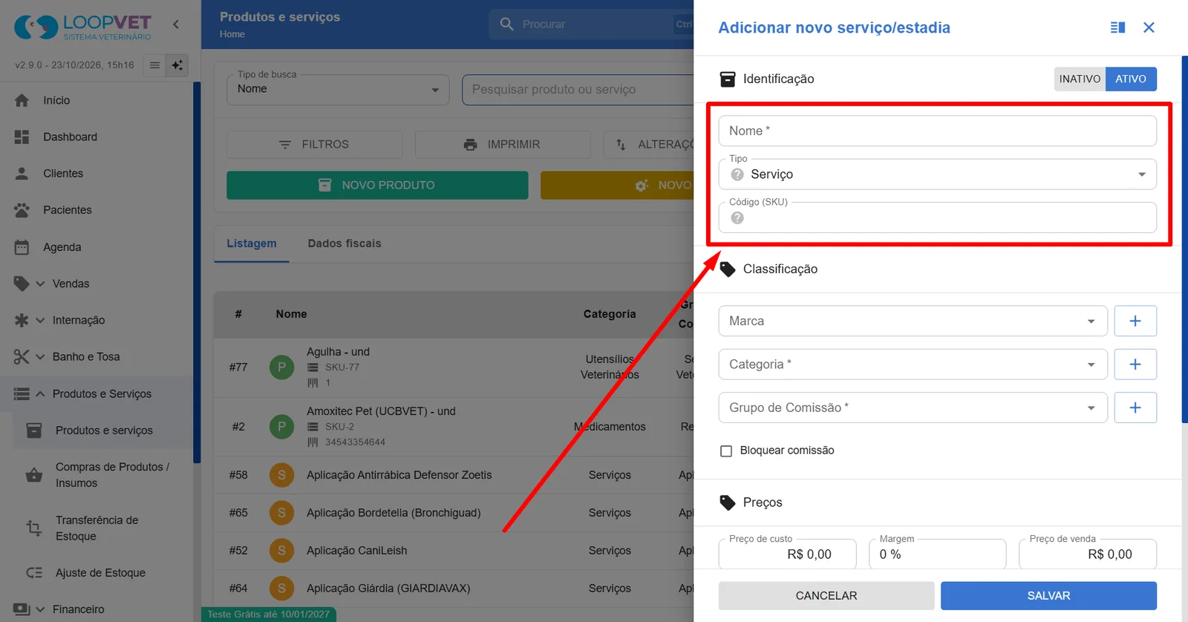1188x622 pixels.
Task: Open the Categoria dropdown
Action: [x=913, y=364]
